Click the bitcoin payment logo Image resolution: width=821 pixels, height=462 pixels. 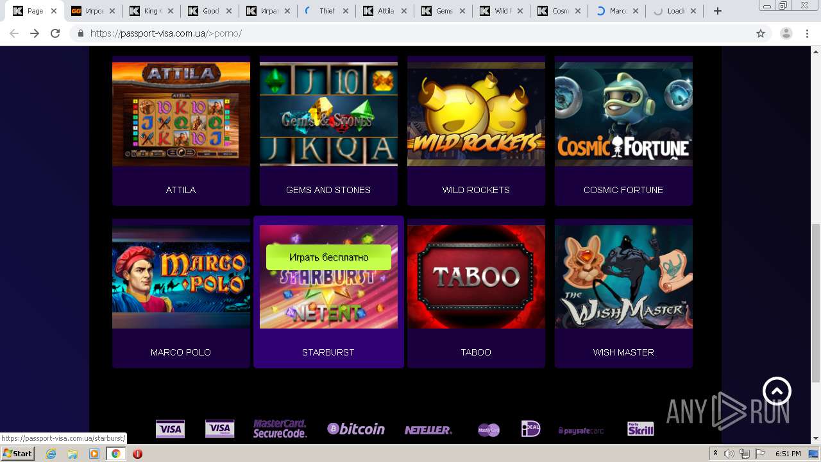[356, 429]
